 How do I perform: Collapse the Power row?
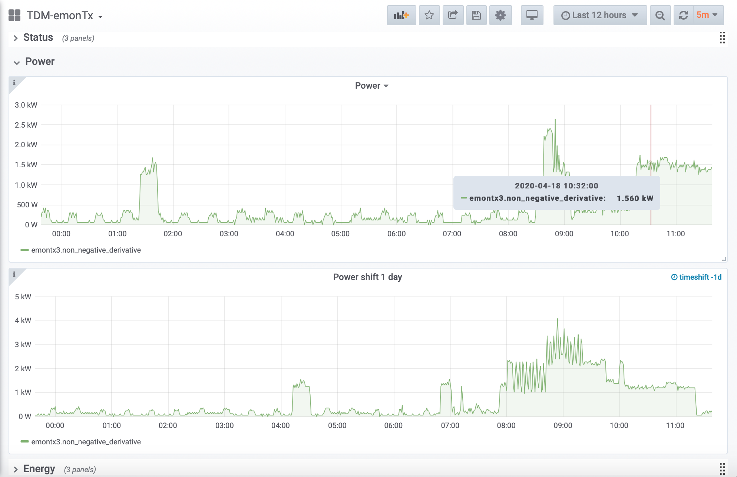[39, 62]
